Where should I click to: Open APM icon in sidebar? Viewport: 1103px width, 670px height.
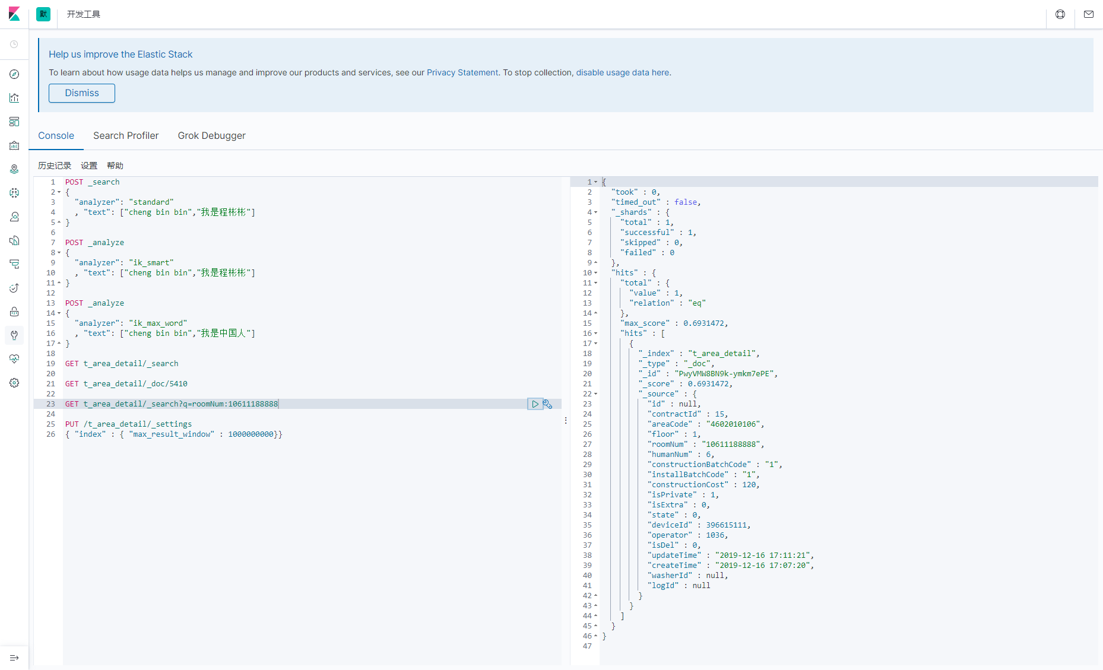(x=14, y=264)
